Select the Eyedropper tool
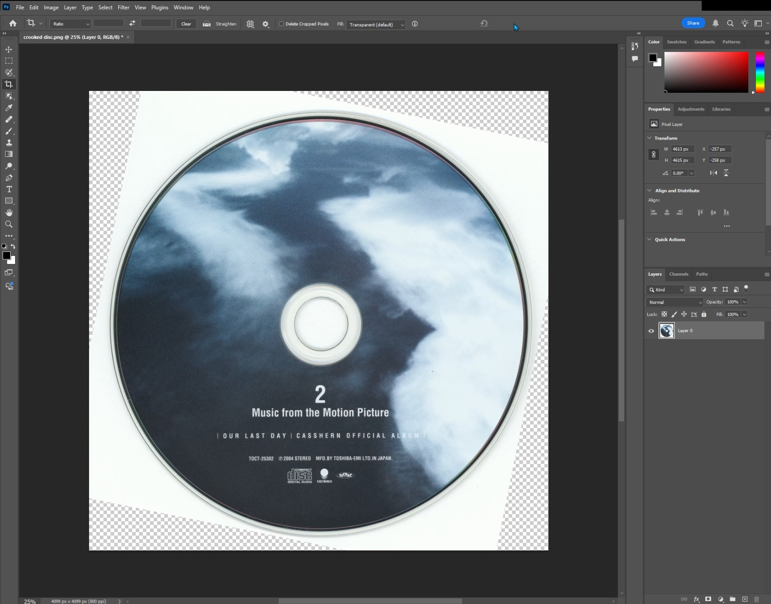Viewport: 771px width, 604px height. [x=9, y=108]
